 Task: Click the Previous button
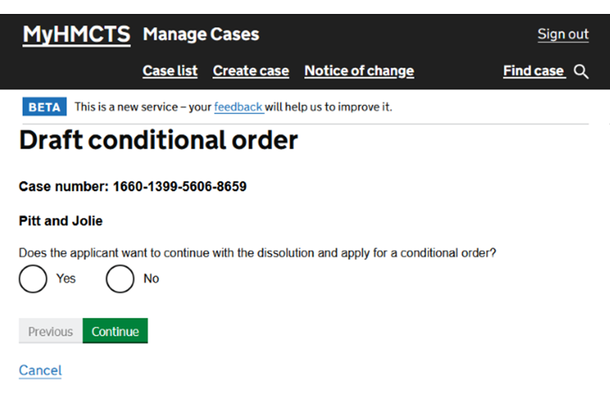coord(50,331)
